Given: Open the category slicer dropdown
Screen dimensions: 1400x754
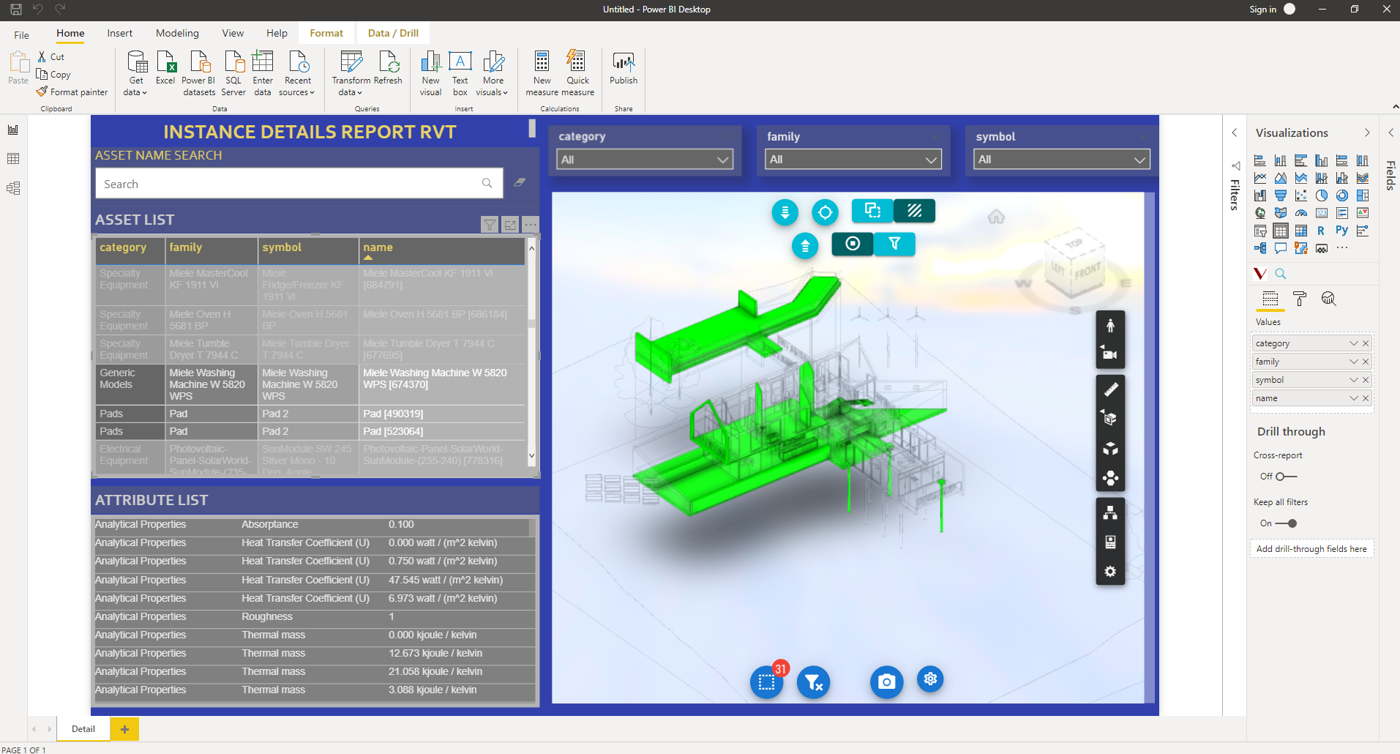Looking at the screenshot, I should (x=722, y=159).
